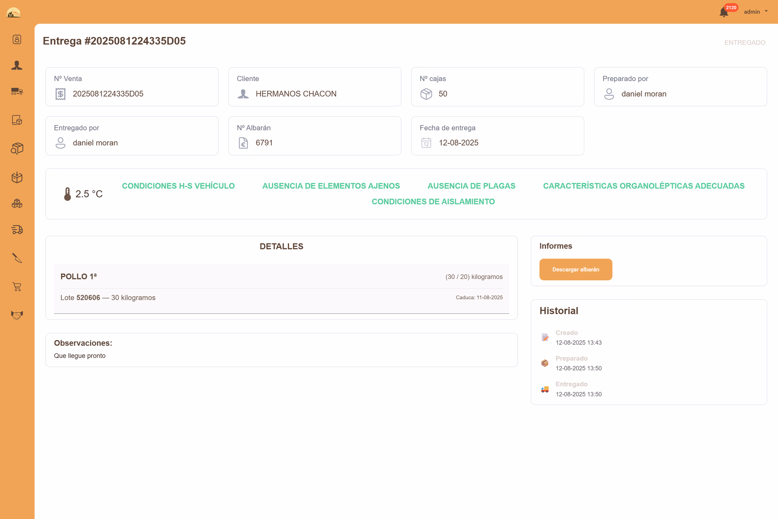Click the Entregado history entry
Image resolution: width=778 pixels, height=519 pixels.
571,384
